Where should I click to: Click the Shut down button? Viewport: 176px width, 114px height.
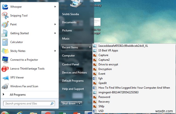coord(69,104)
